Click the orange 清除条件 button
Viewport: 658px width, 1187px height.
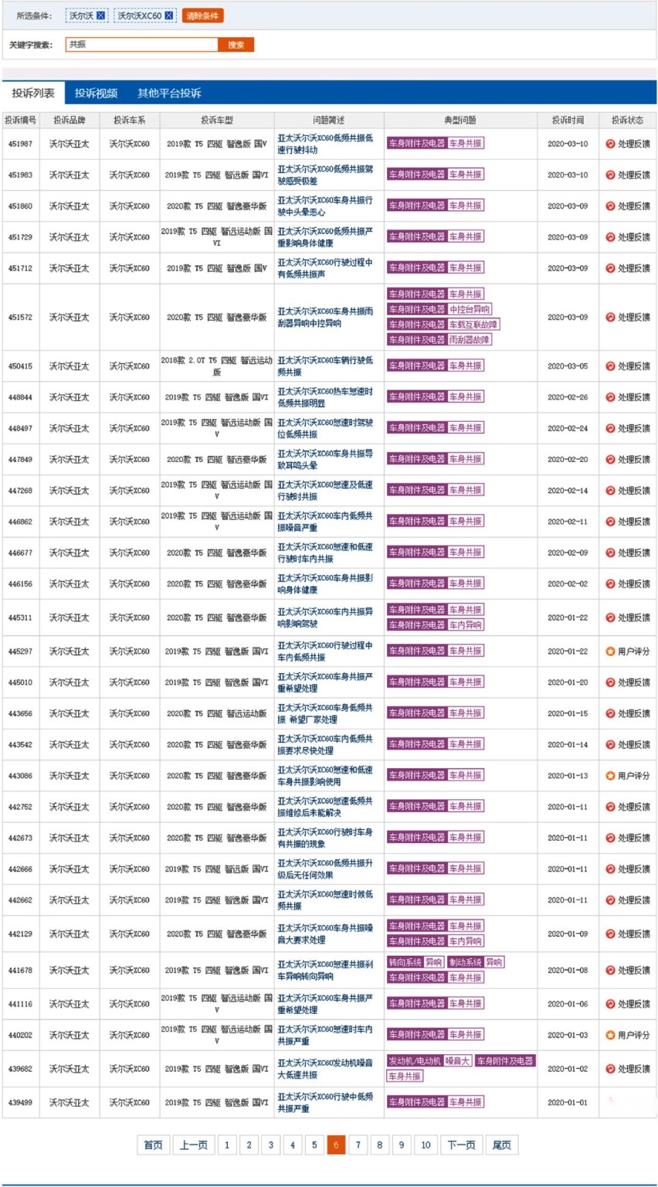(202, 15)
